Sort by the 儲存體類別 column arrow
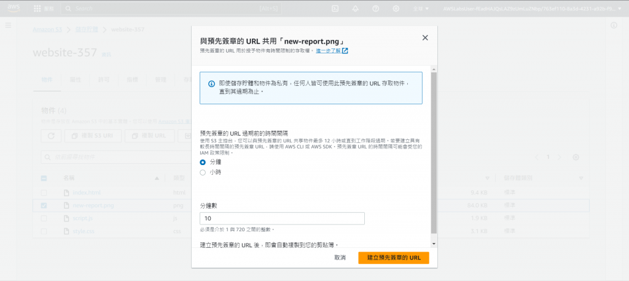629x281 pixels. pos(581,179)
